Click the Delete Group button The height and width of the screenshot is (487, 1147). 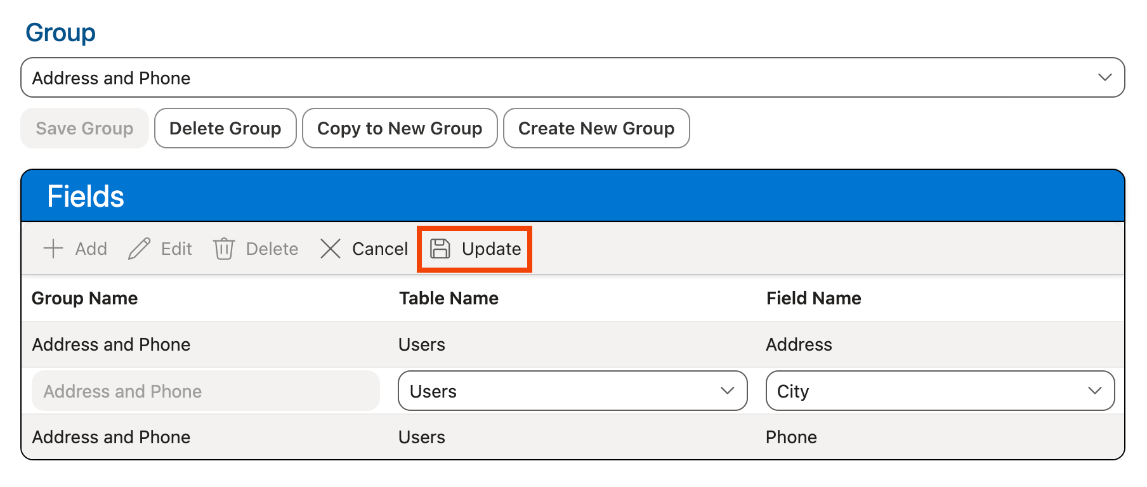pyautogui.click(x=225, y=128)
